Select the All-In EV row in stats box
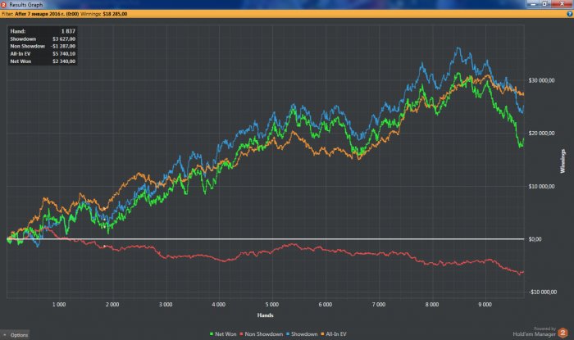Viewport: 574px width, 340px height. (42, 53)
